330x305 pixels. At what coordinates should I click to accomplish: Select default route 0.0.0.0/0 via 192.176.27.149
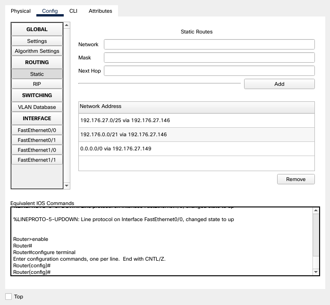point(196,148)
